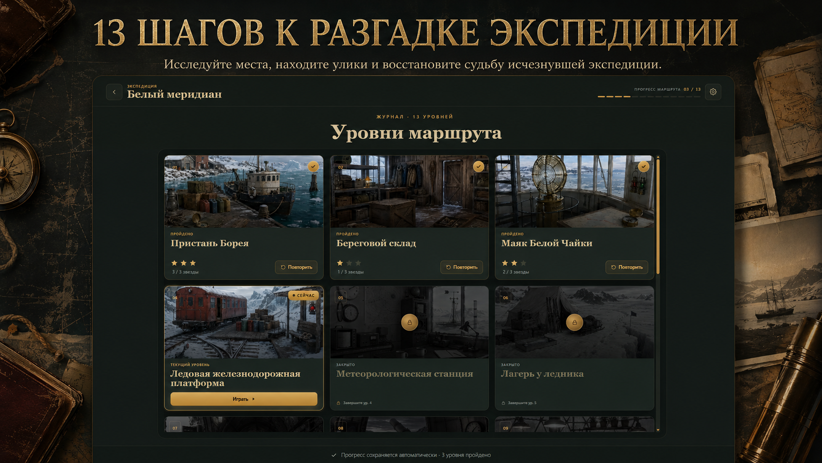The width and height of the screenshot is (822, 463).
Task: Click the heading Уровни маршрута
Action: [416, 132]
